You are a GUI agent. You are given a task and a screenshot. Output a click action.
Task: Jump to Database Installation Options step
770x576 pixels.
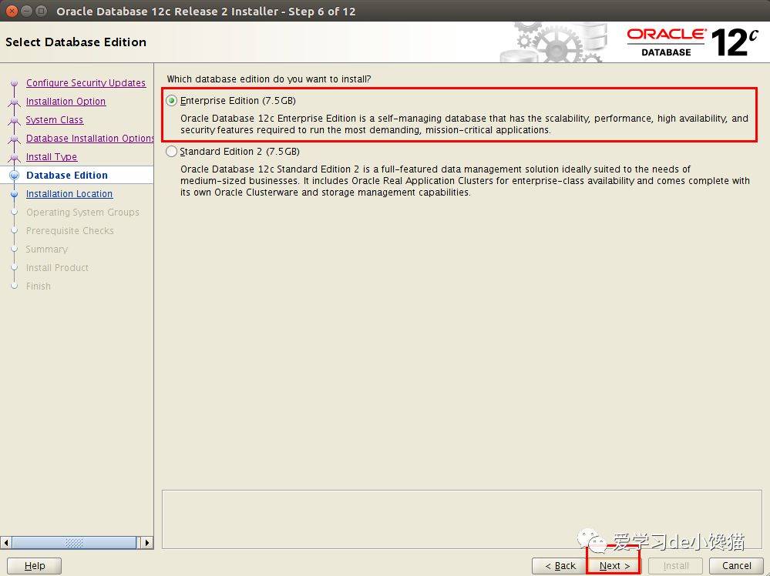tap(90, 139)
